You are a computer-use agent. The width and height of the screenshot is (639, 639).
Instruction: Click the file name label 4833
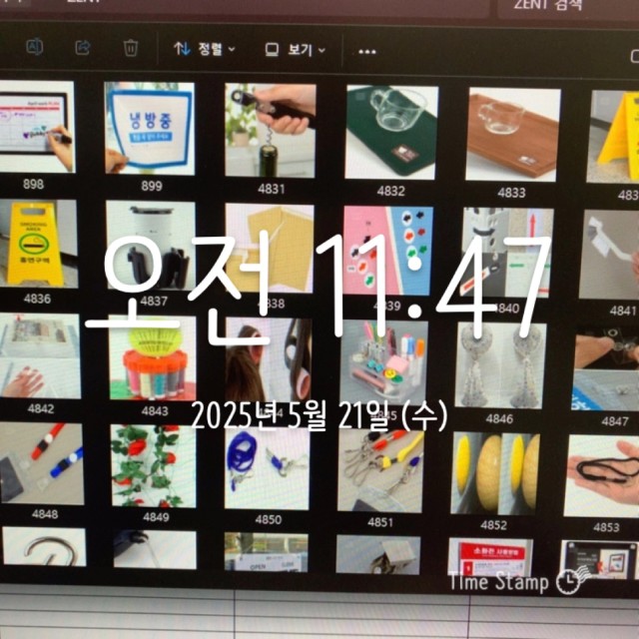[511, 193]
